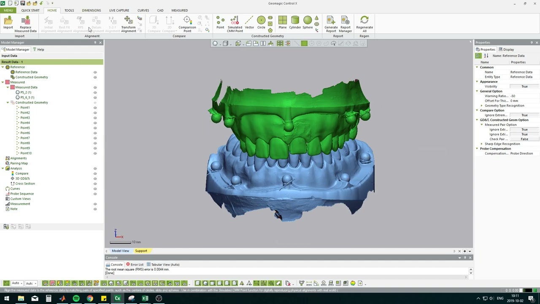Click the Generate Report icon
540x304 pixels.
pyautogui.click(x=331, y=24)
